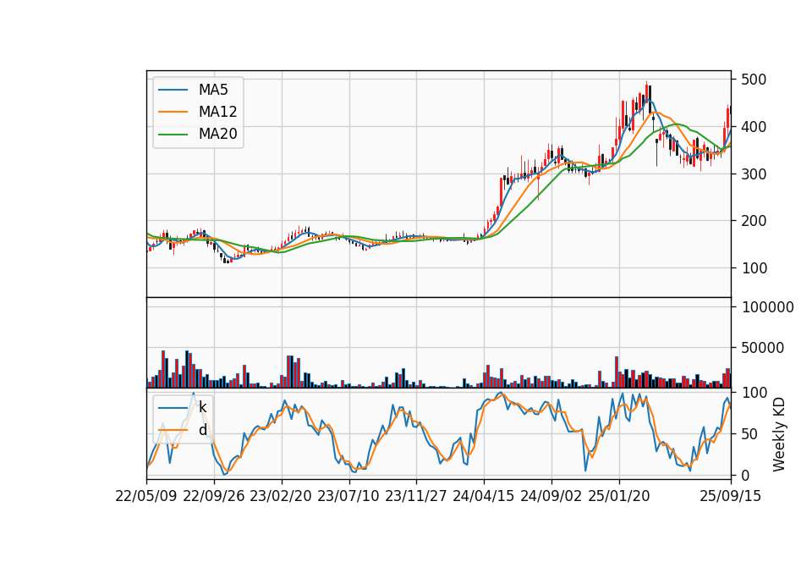Click the Weekly KD axis label
Viewport: 812px width, 584px height.
tap(778, 434)
